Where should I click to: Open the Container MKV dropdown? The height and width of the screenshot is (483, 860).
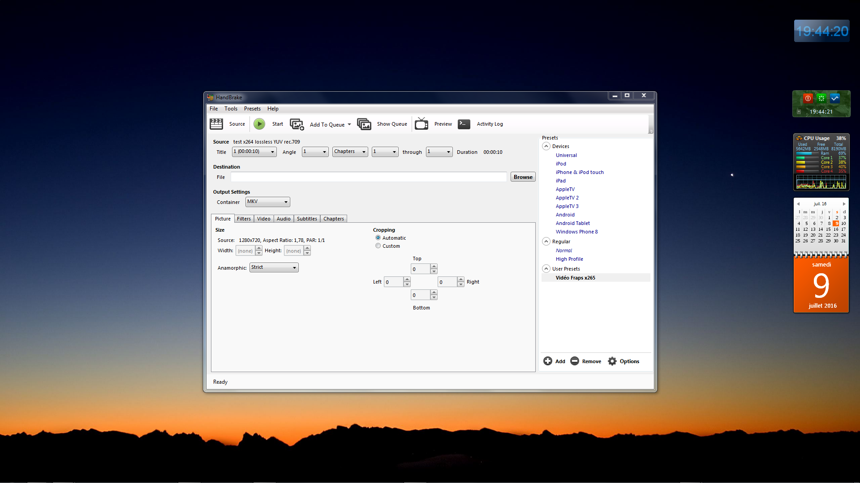pyautogui.click(x=267, y=202)
